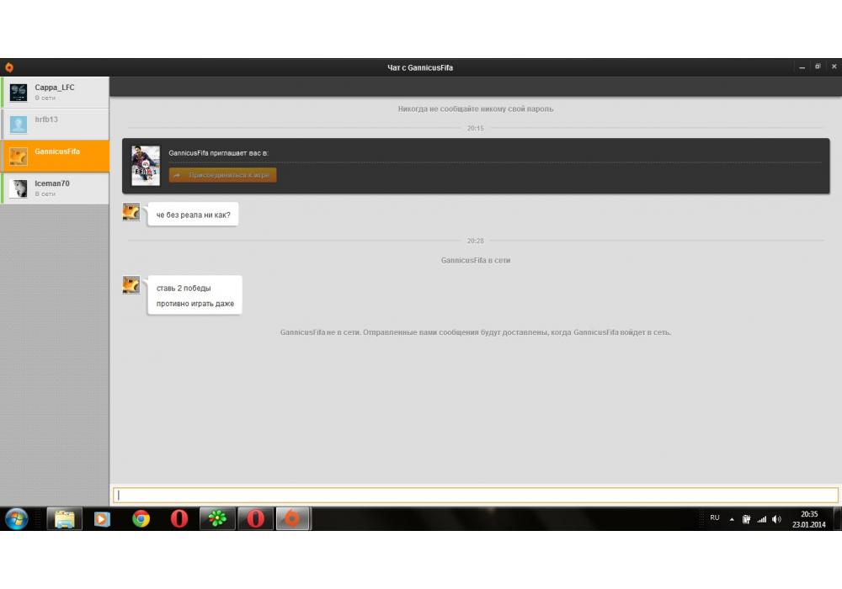
Task: Launch Windows Media Player from taskbar
Action: click(102, 519)
